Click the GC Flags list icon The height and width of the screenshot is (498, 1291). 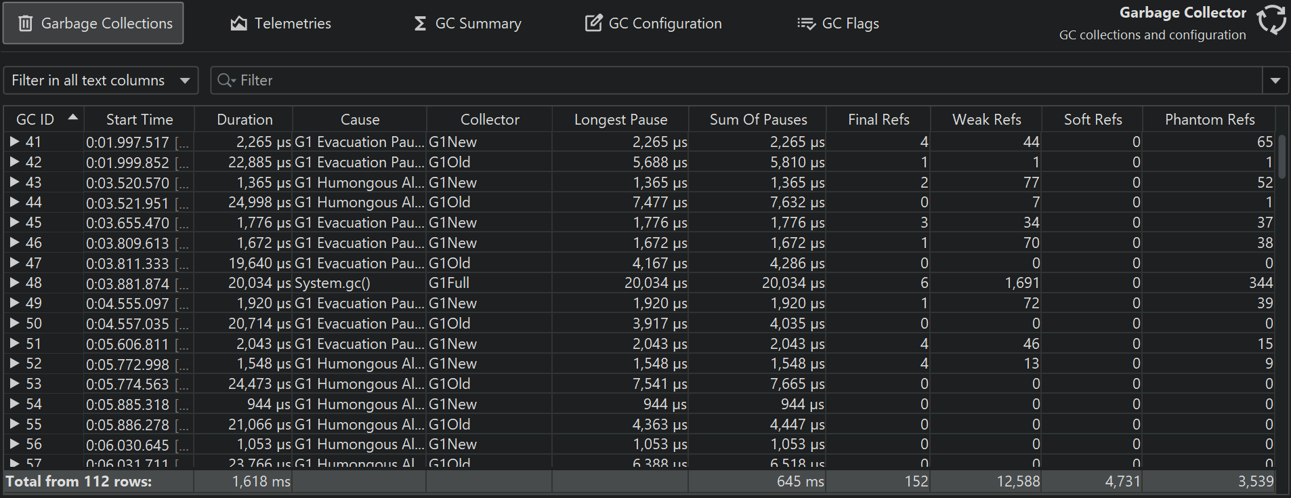pyautogui.click(x=806, y=24)
